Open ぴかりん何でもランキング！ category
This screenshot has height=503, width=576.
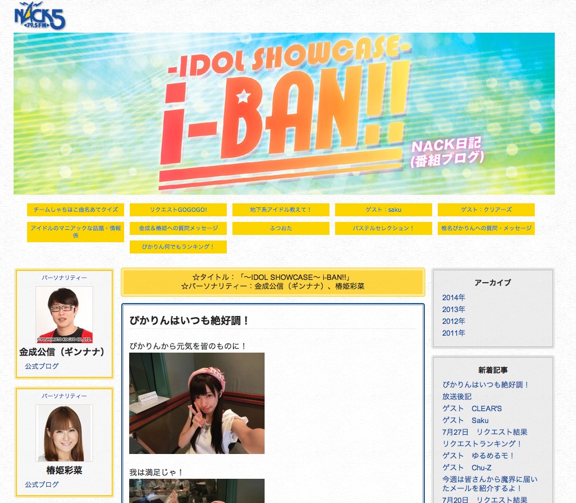point(178,247)
